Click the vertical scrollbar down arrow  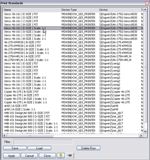click(x=145, y=131)
